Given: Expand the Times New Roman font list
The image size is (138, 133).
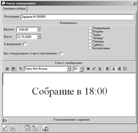Looking at the screenshot, I should 69,69.
